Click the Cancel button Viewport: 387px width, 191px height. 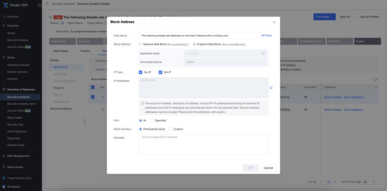point(268,168)
